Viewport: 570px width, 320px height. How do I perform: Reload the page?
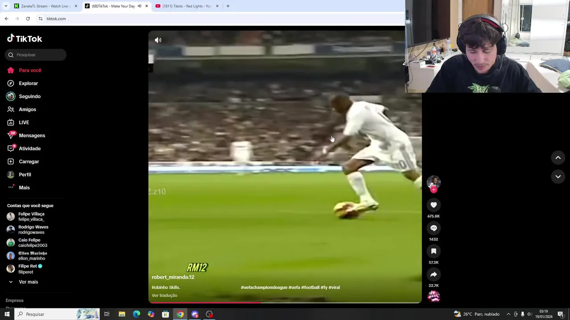[28, 19]
